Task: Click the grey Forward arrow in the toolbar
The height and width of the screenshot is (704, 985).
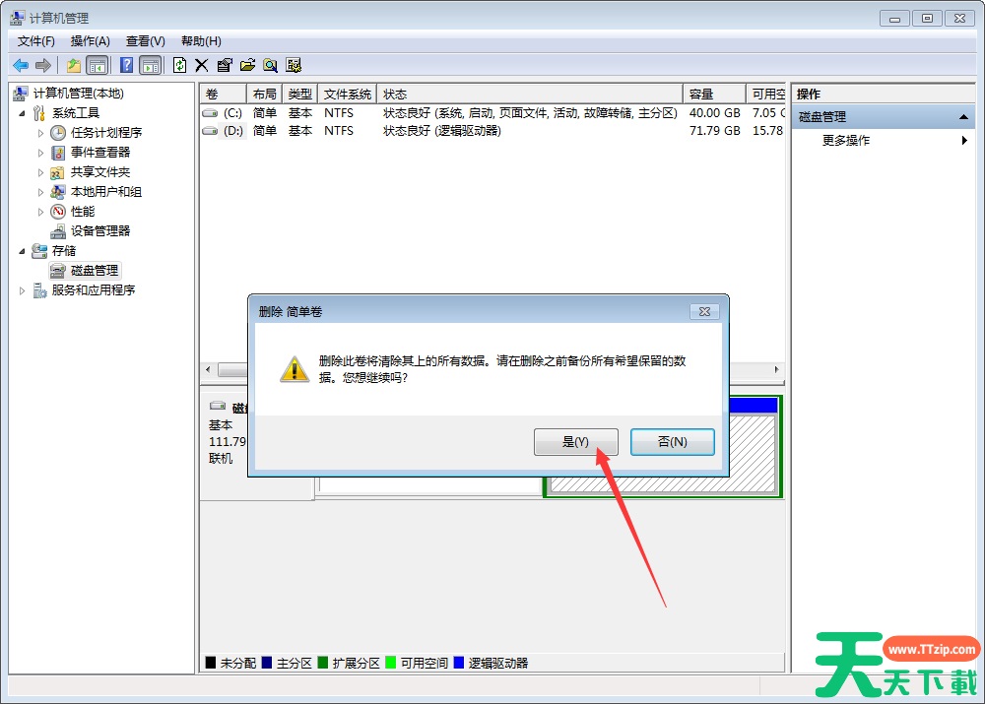Action: tap(43, 65)
